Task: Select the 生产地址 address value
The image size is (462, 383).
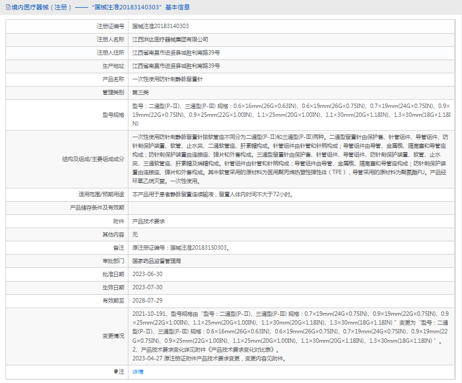Action: tap(176, 66)
